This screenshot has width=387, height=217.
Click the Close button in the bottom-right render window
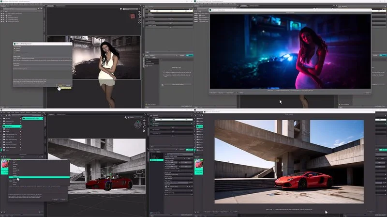tap(371, 212)
